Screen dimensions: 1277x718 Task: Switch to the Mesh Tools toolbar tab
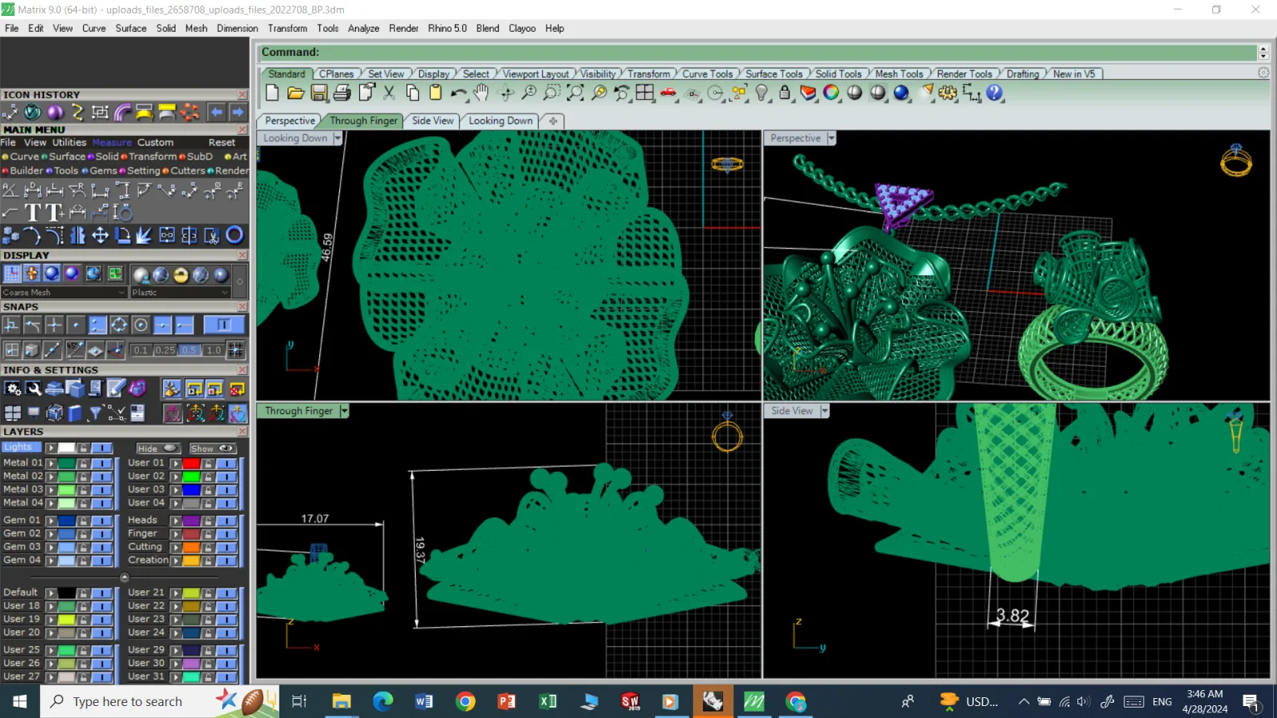(899, 73)
